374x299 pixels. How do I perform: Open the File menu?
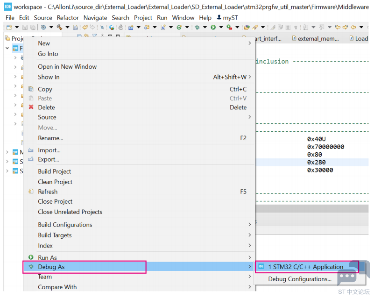(x=10, y=18)
